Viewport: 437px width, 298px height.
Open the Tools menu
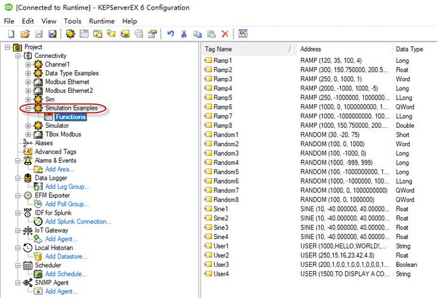coord(73,21)
